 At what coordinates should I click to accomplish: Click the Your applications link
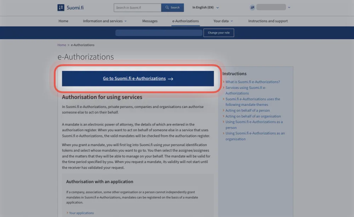[x=81, y=213]
